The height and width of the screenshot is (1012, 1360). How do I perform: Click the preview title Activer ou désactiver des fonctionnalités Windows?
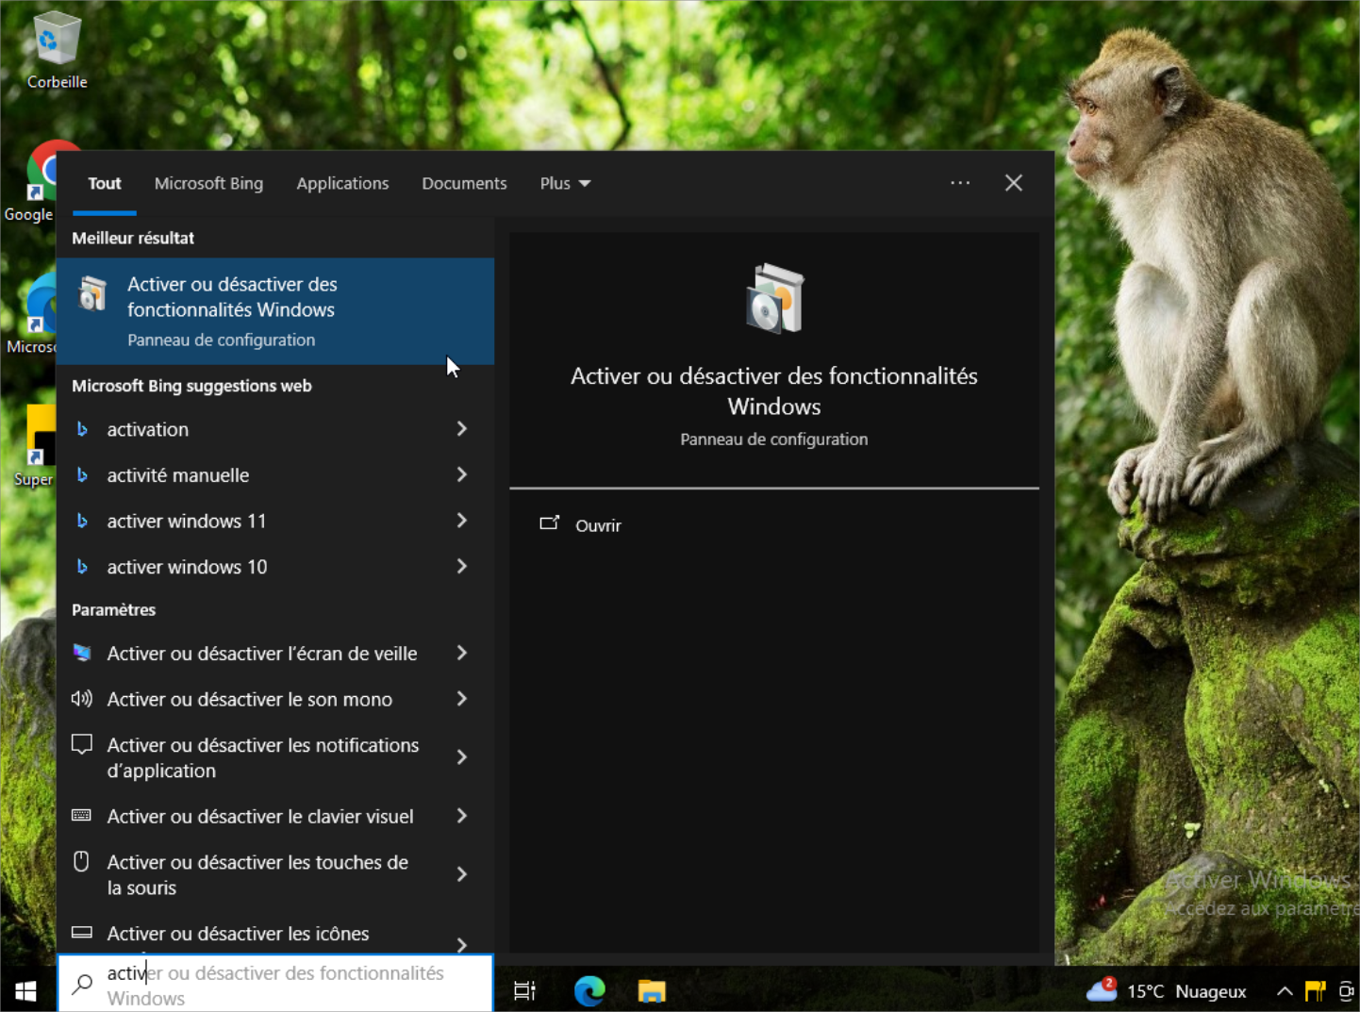point(774,391)
